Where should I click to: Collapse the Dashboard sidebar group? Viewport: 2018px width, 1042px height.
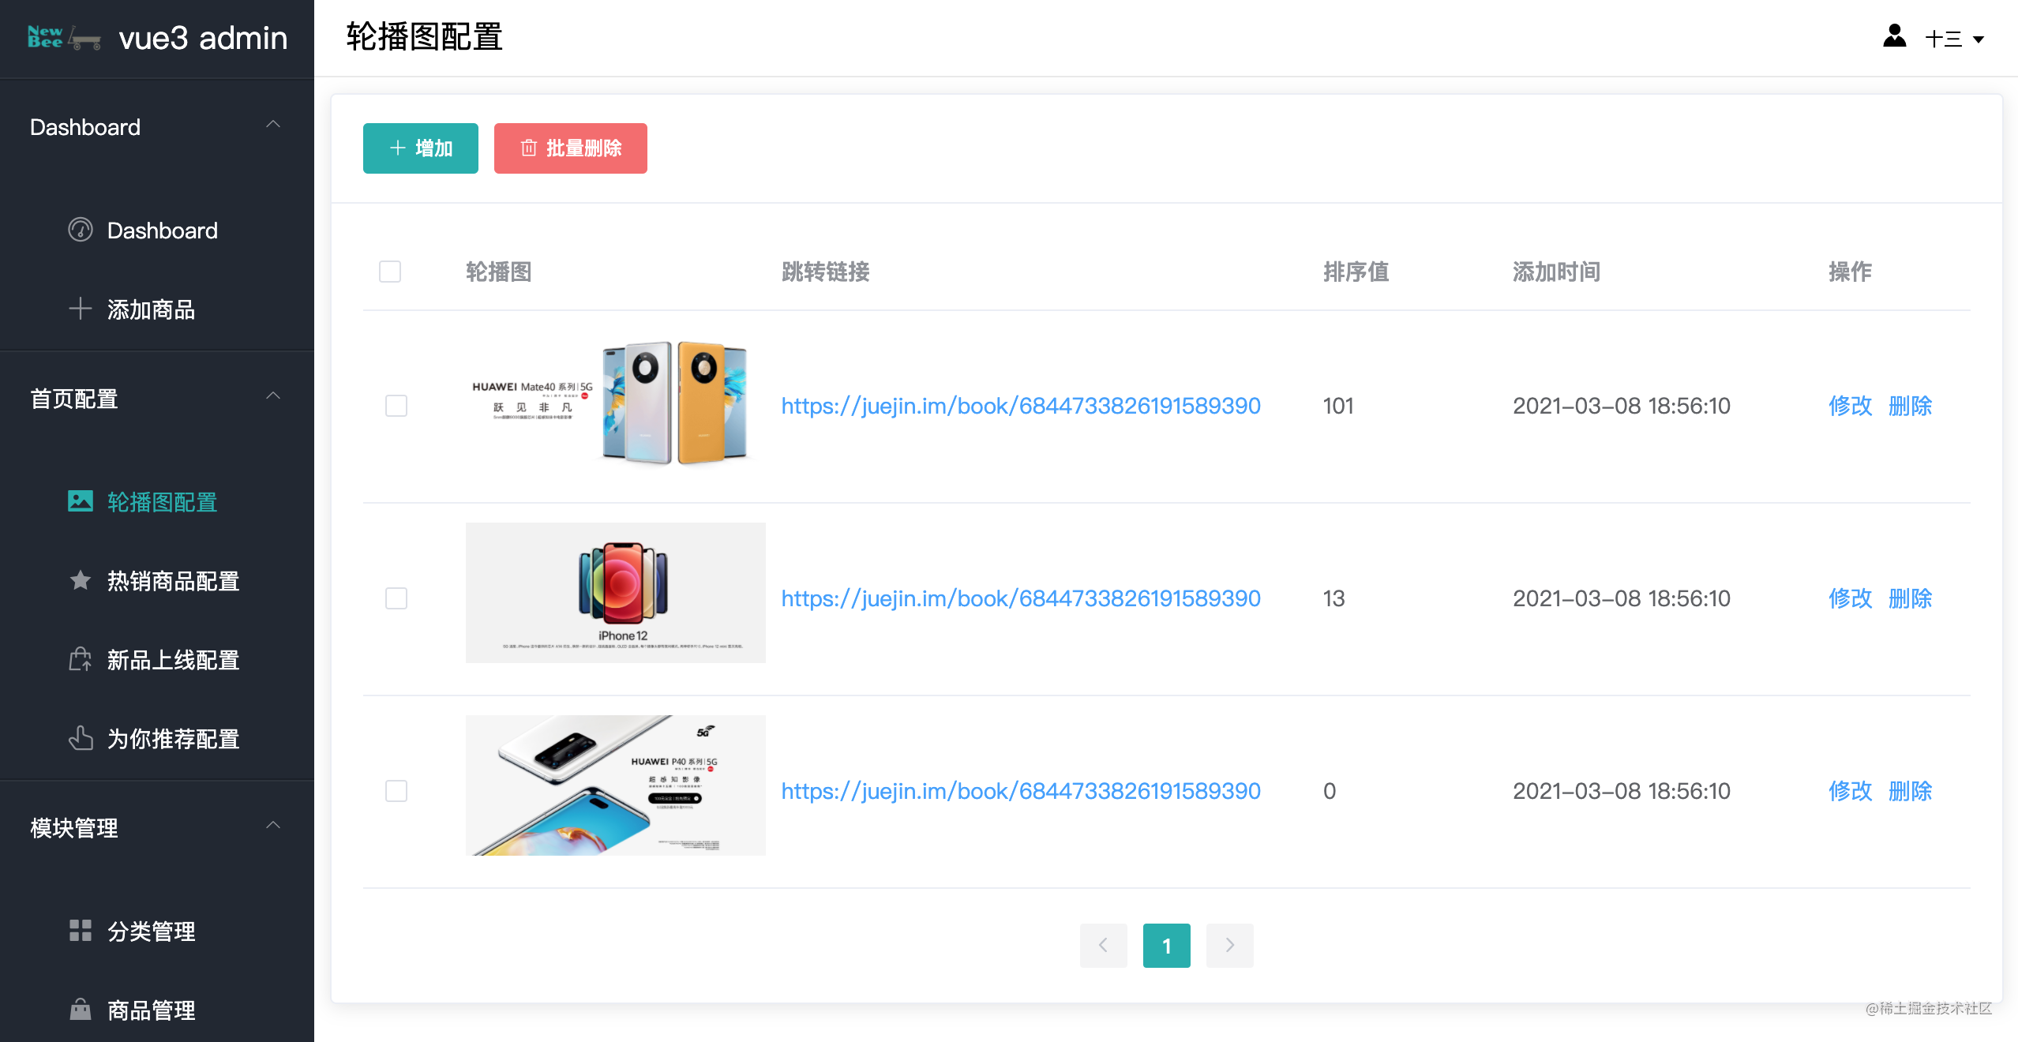273,125
